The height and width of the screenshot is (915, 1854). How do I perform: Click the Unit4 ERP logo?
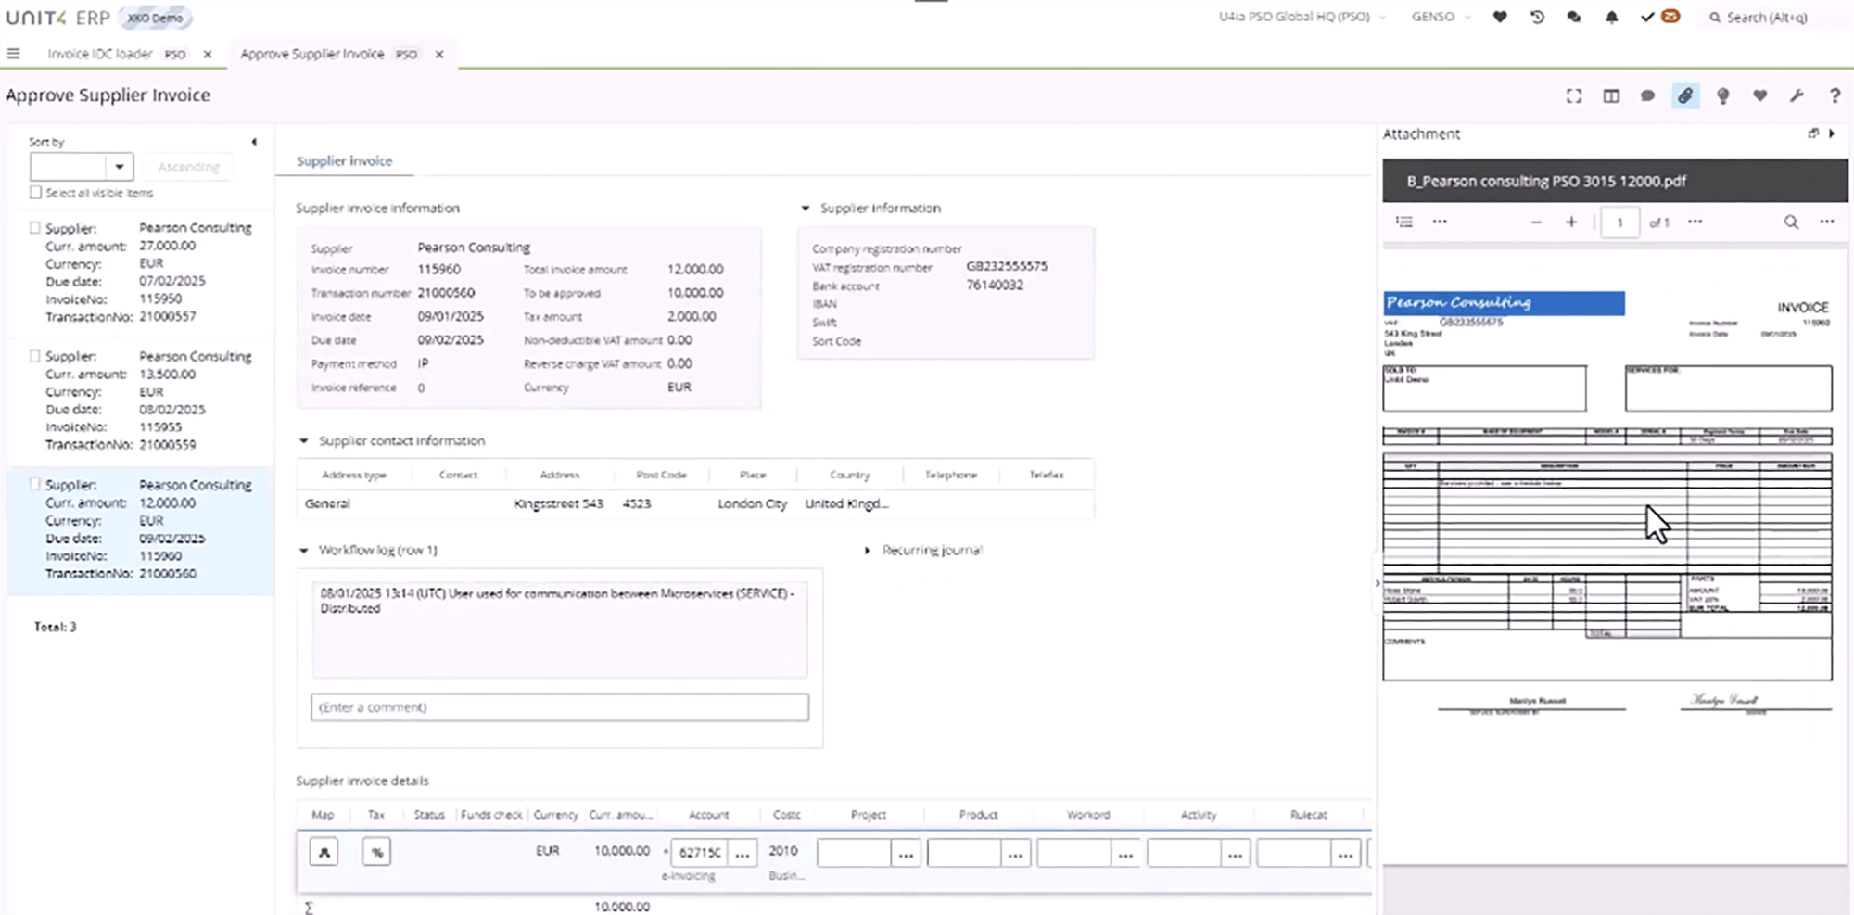point(58,18)
